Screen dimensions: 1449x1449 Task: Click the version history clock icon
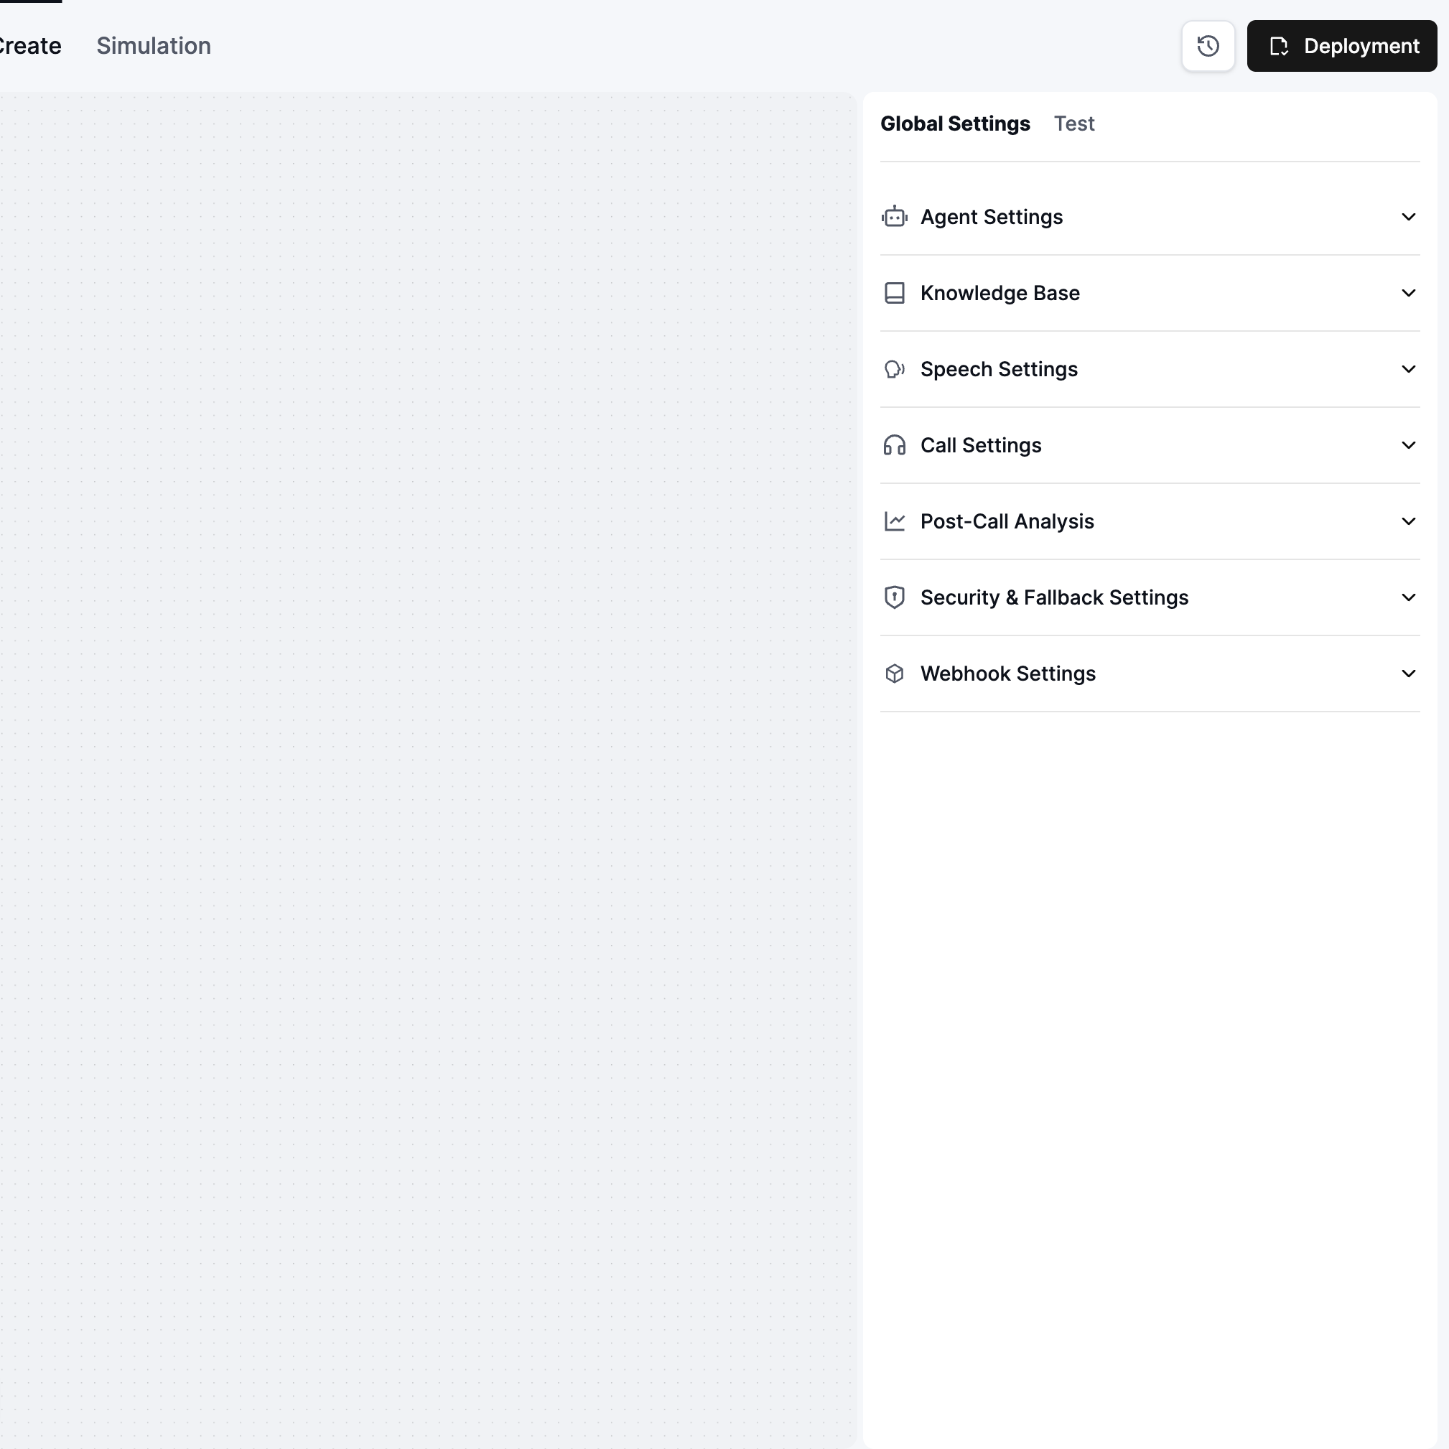point(1208,46)
